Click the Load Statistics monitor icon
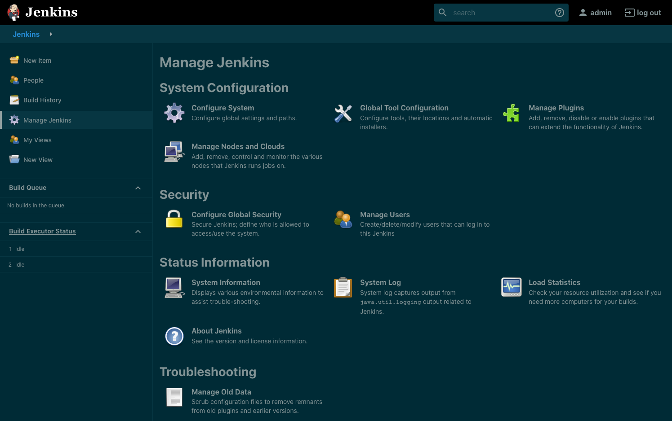The height and width of the screenshot is (421, 672). tap(512, 287)
